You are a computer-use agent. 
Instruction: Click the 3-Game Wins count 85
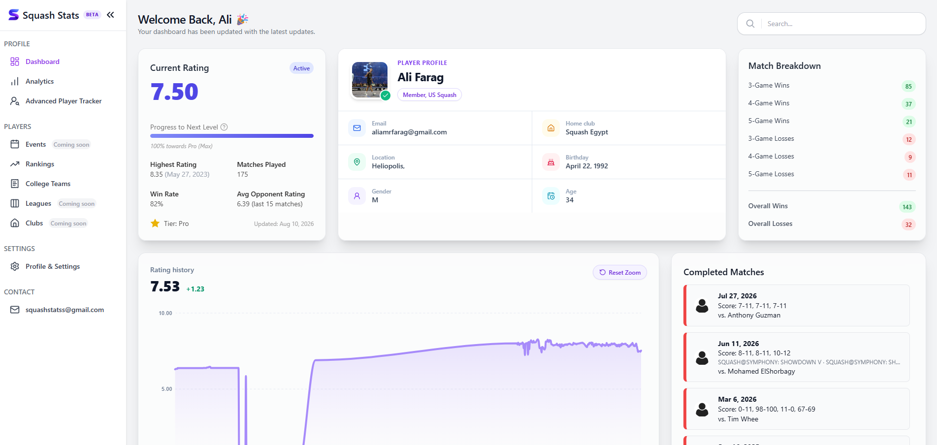908,86
